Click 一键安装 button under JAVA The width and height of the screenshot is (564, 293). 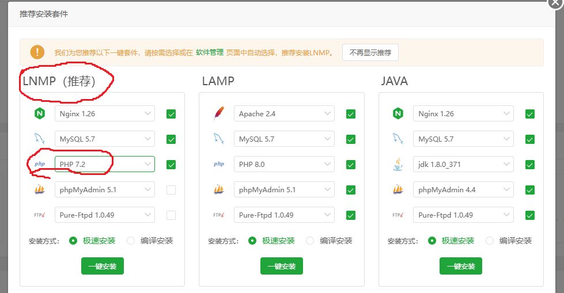[461, 266]
